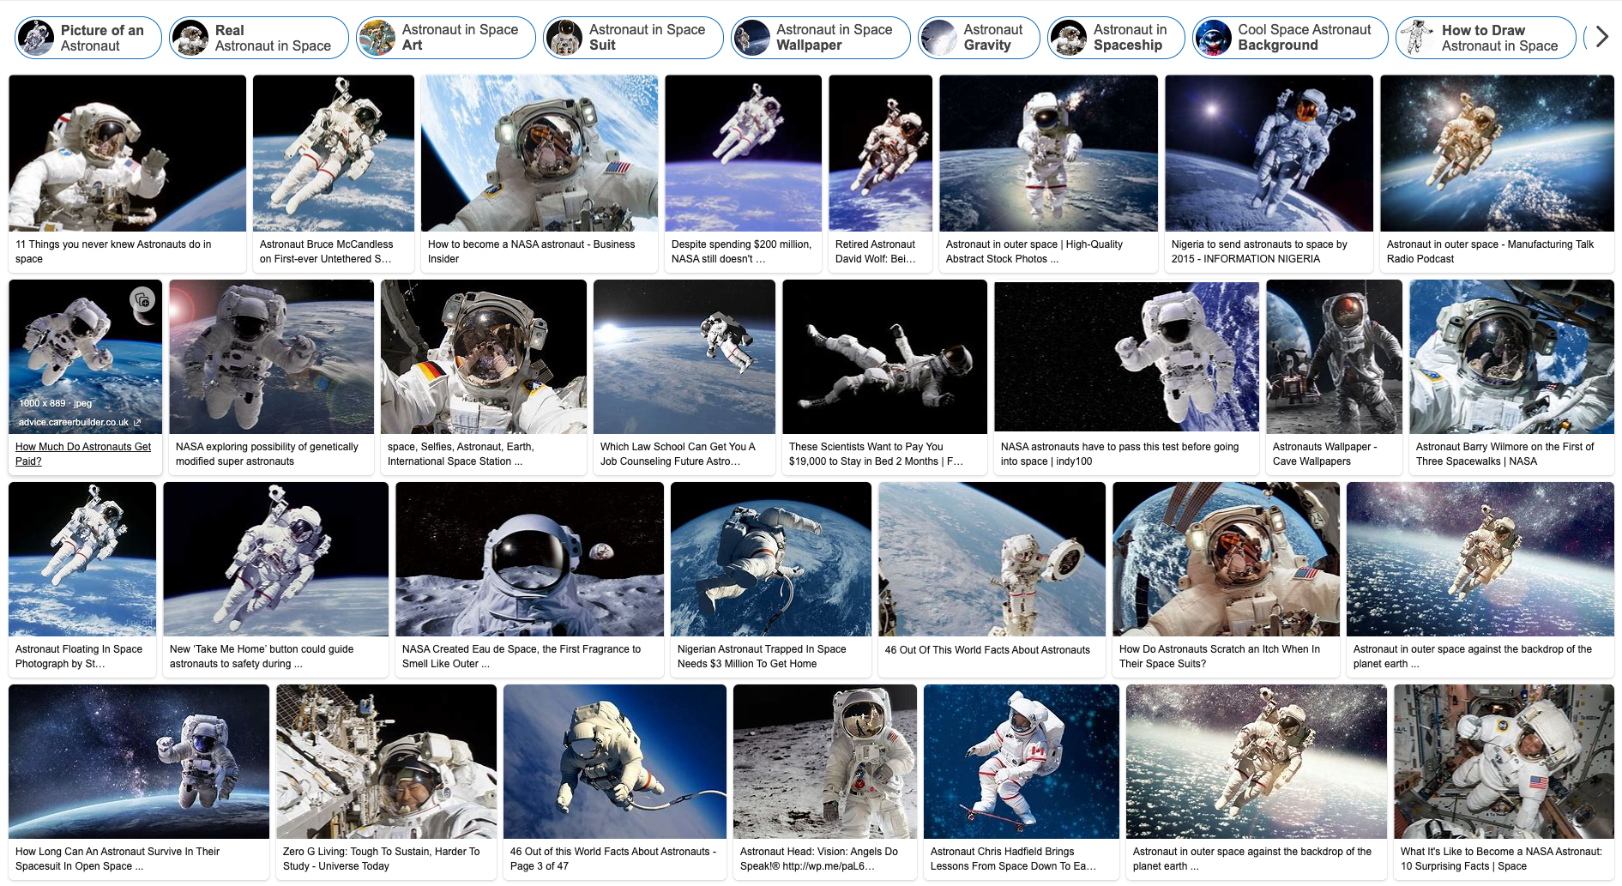Open 'Astronaut Bruce McCandless' image result
The image size is (1622, 886).
click(334, 153)
